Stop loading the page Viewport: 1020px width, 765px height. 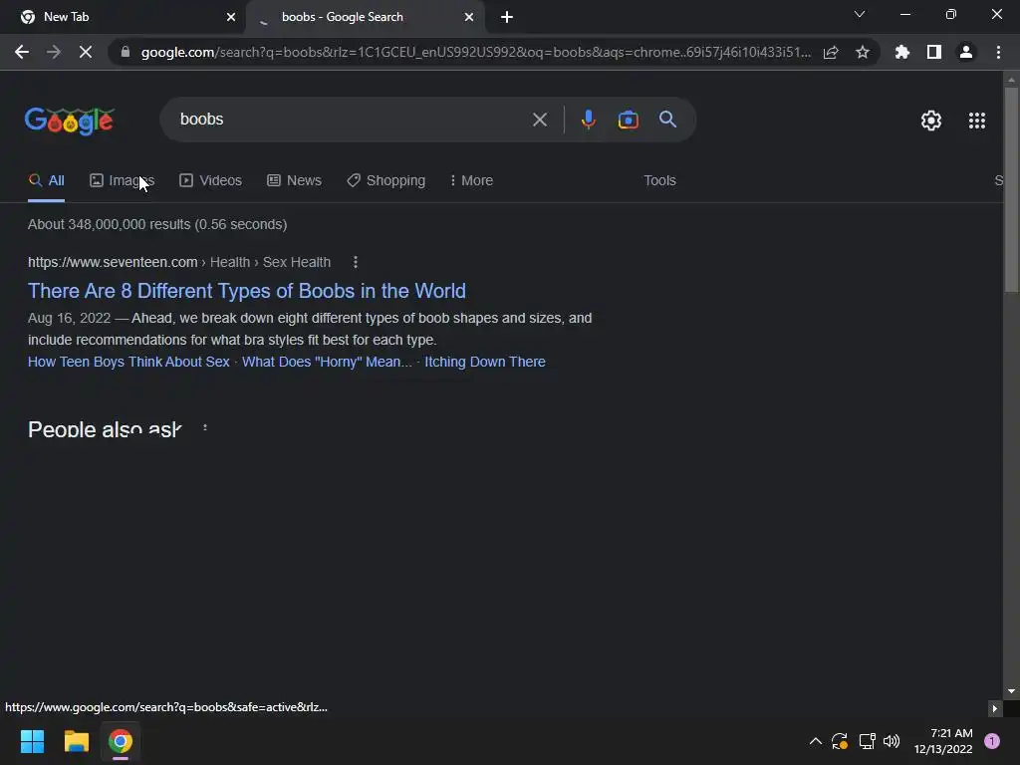(x=86, y=52)
